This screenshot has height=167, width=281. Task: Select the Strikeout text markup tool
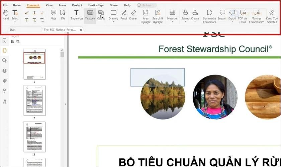[27, 20]
